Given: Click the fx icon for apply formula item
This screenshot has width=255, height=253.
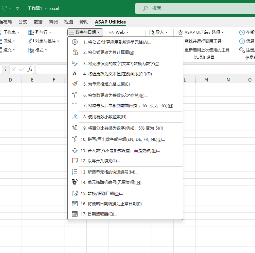Looking at the screenshot, I should point(75,42).
